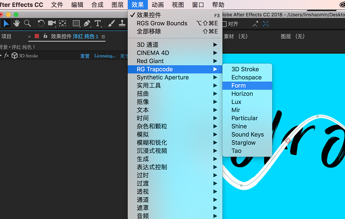Open the 合成 menu
The width and height of the screenshot is (345, 219).
point(98,5)
